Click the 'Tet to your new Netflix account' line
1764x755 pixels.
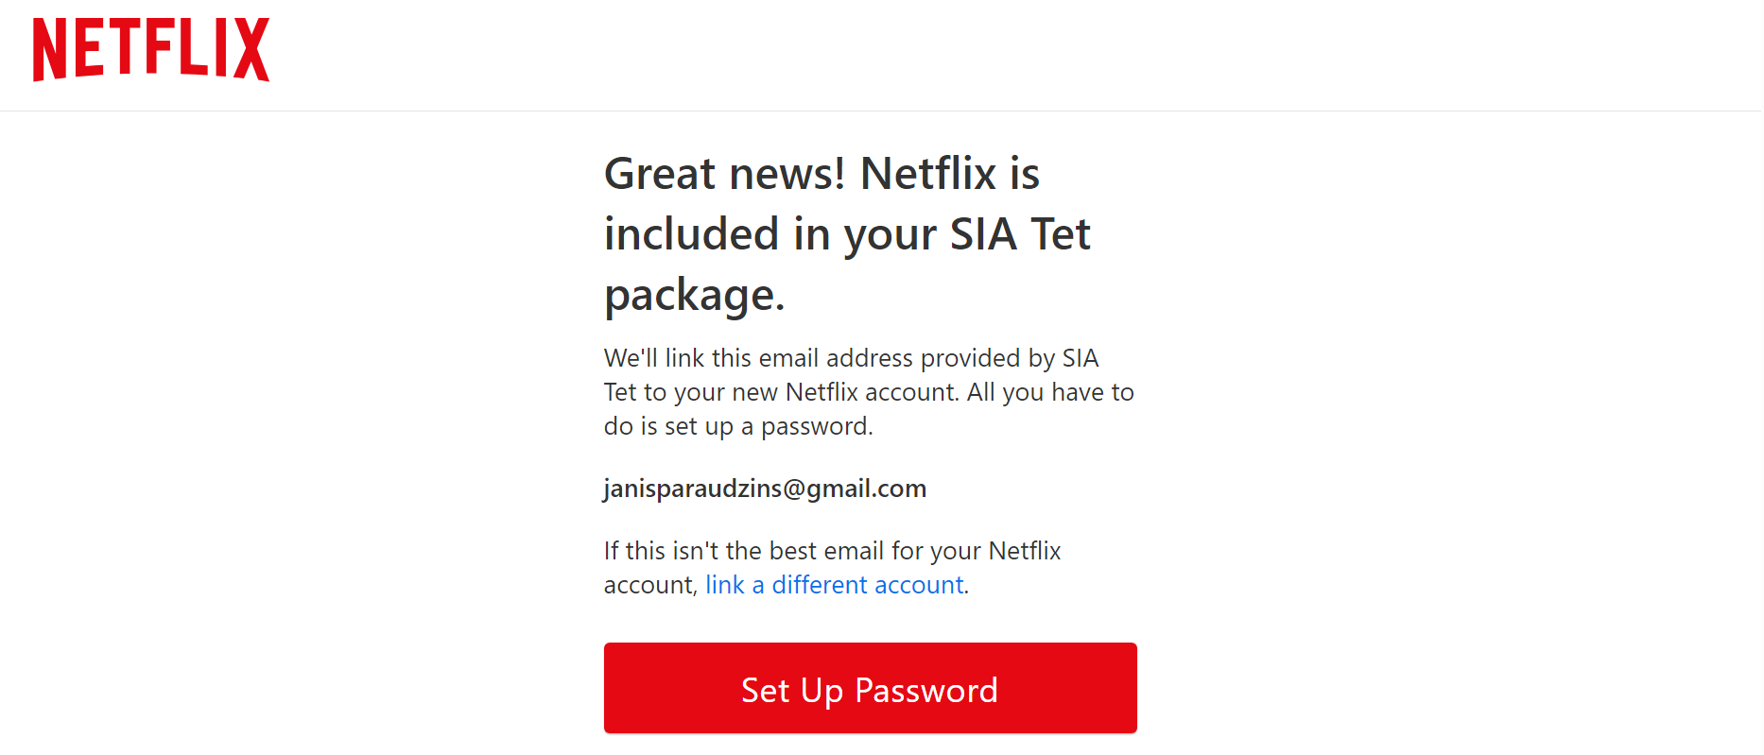coord(869,392)
